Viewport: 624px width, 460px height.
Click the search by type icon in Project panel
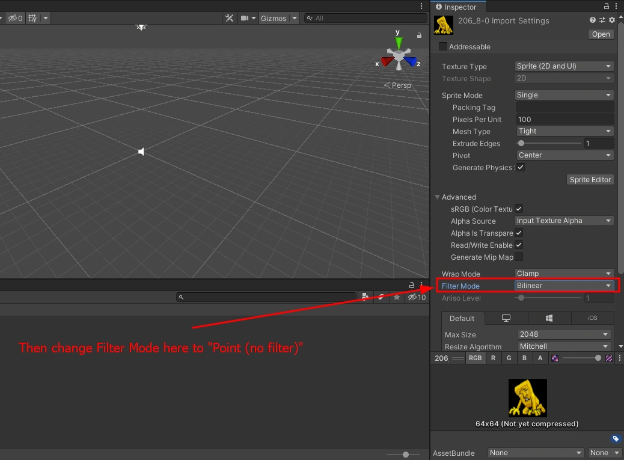pos(364,297)
